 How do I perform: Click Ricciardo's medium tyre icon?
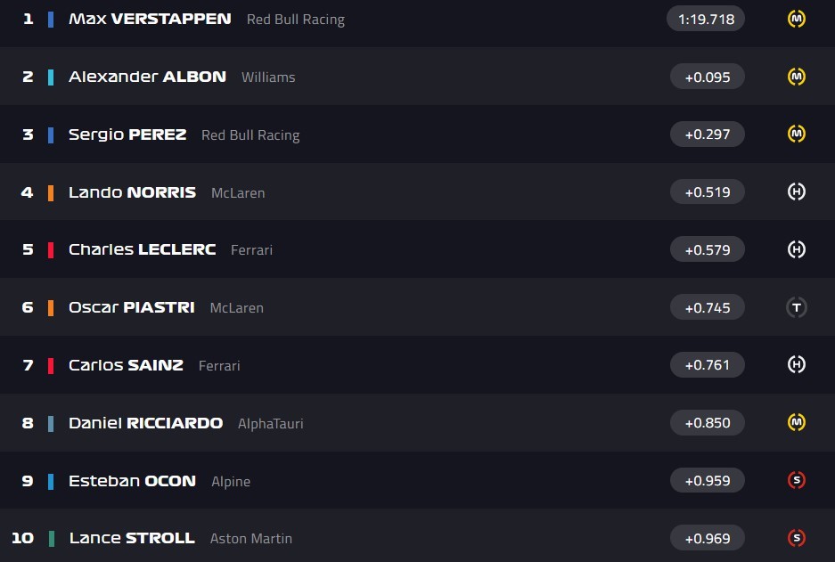pyautogui.click(x=797, y=422)
